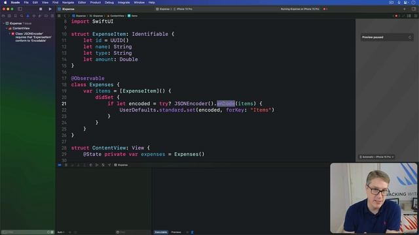Image resolution: width=419 pixels, height=235 pixels.
Task: Click the navigator filter field
Action: pyautogui.click(x=27, y=232)
